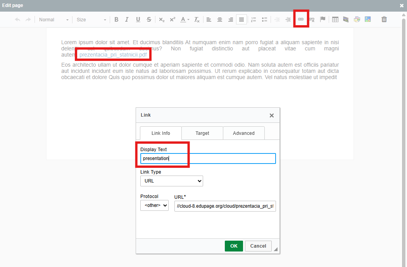
Task: Toggle bulleted list
Action: tap(265, 20)
